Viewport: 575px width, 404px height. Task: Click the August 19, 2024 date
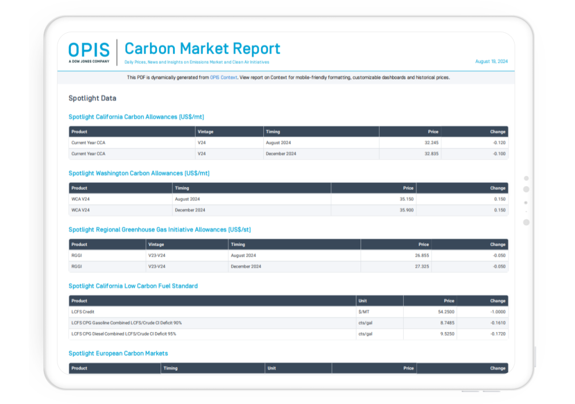[491, 61]
